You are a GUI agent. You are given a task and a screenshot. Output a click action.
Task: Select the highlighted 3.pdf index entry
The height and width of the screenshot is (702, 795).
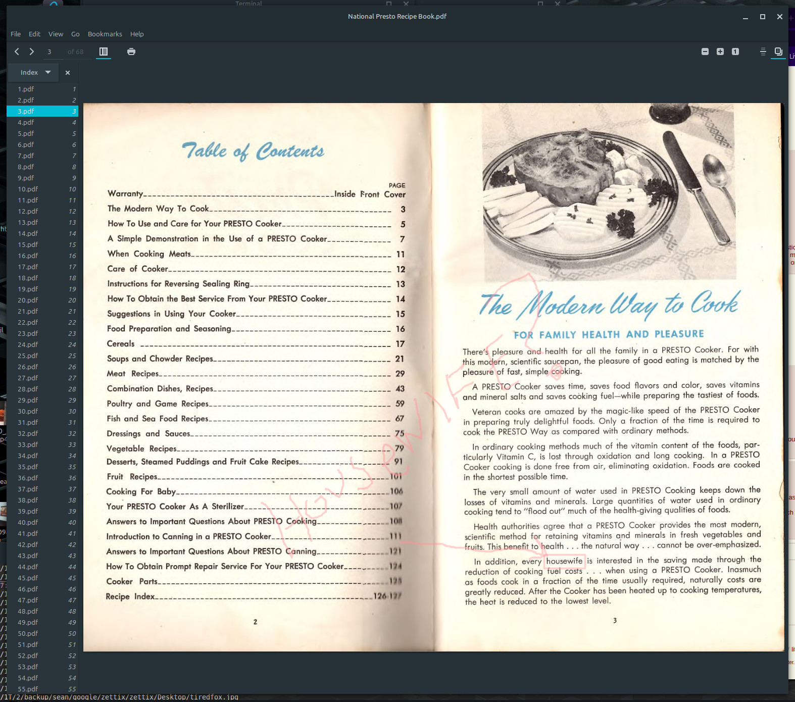(42, 112)
